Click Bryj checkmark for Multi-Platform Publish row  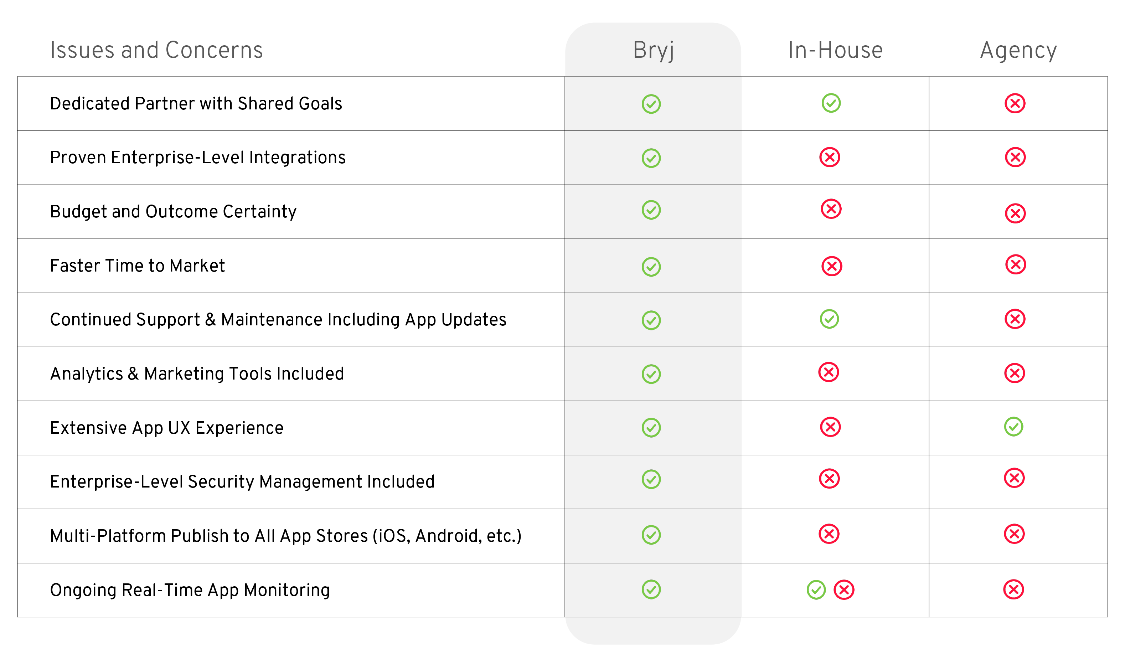pos(651,535)
